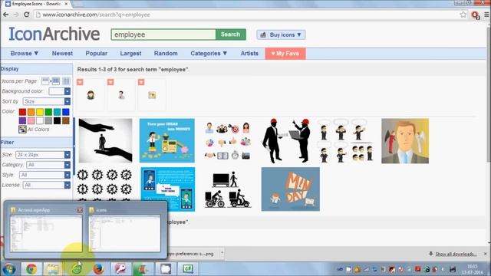491x276 pixels.
Task: Go to the Largest icons tab
Action: point(130,53)
